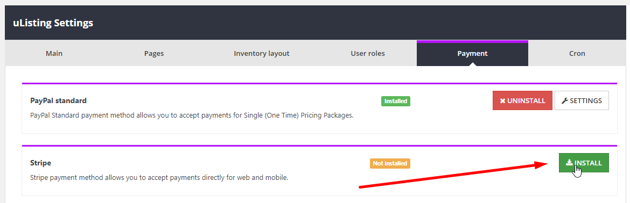Select the Payment tab
This screenshot has height=203, width=630.
click(x=473, y=53)
